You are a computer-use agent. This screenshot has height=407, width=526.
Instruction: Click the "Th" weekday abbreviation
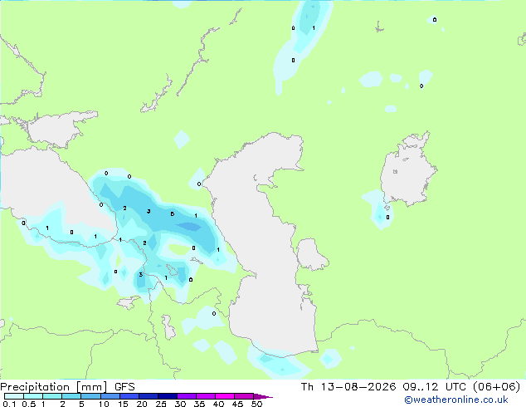pos(307,387)
